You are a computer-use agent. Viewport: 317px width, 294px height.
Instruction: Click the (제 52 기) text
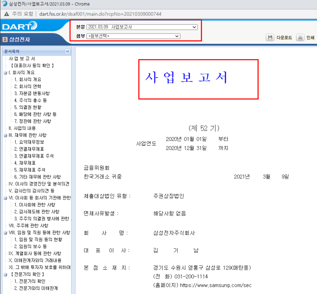pyautogui.click(x=204, y=128)
